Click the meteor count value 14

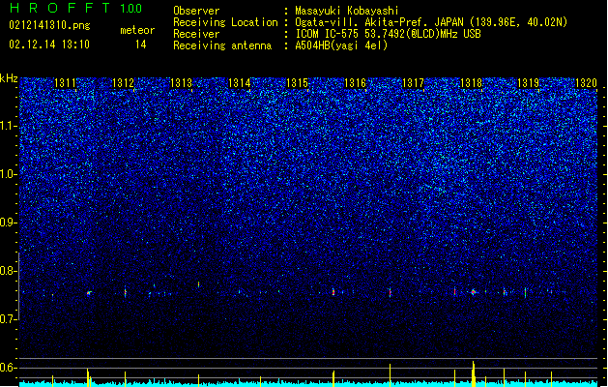tap(141, 45)
